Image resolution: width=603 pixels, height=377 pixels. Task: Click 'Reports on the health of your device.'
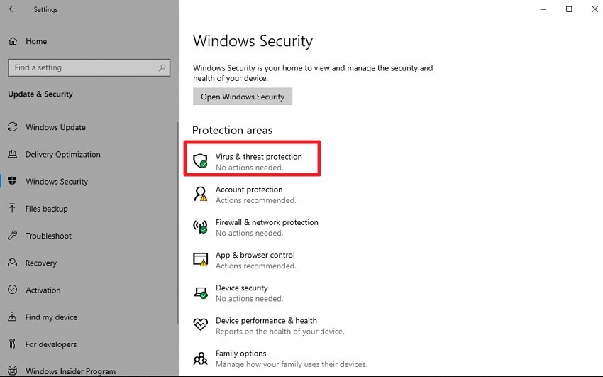pos(280,332)
